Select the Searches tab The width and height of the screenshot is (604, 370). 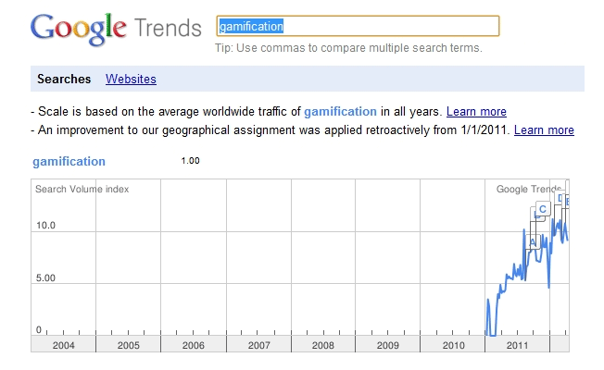pyautogui.click(x=64, y=80)
